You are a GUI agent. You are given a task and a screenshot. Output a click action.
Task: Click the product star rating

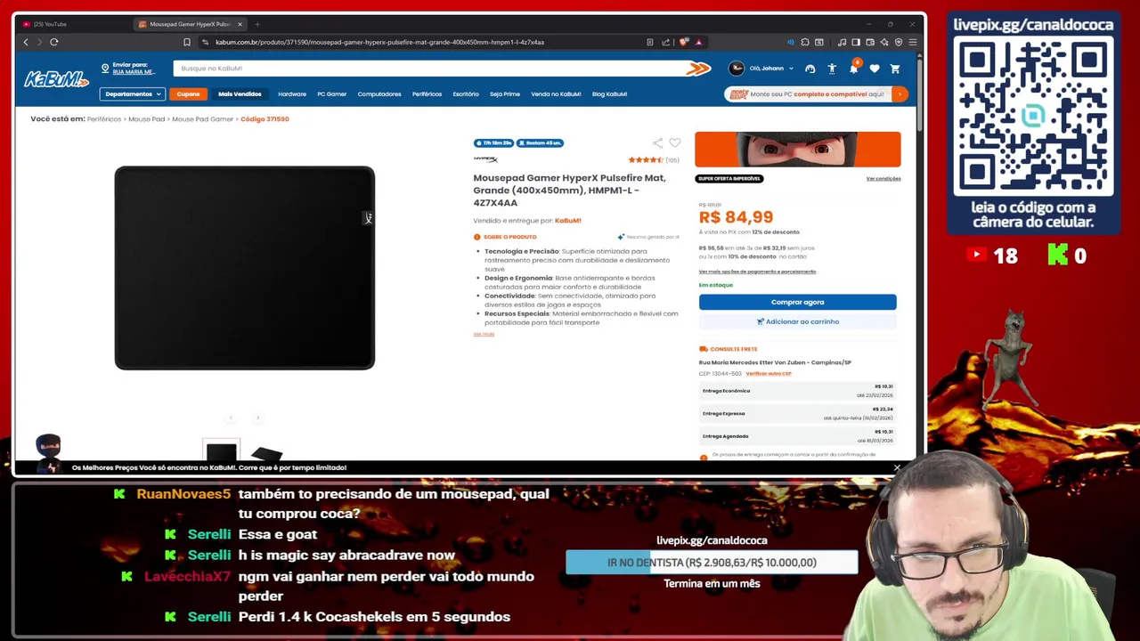(x=646, y=160)
